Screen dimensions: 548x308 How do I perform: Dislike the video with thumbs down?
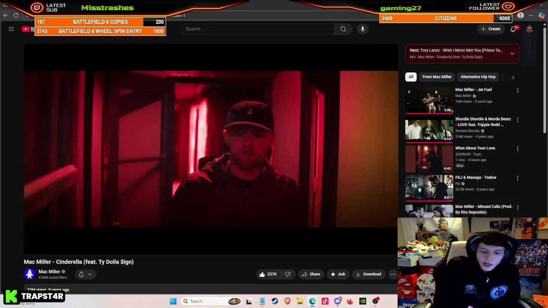click(288, 274)
